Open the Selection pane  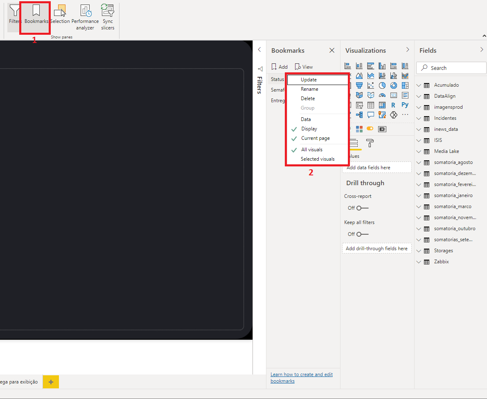(60, 14)
